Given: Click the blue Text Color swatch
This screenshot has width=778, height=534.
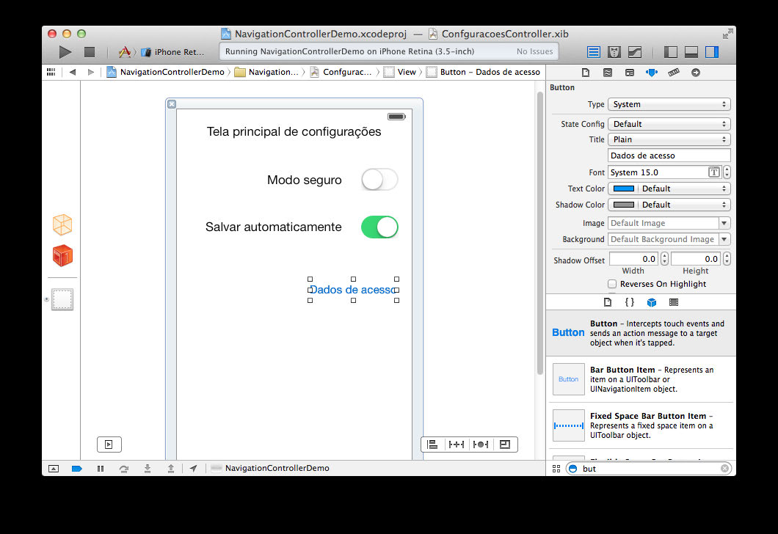Looking at the screenshot, I should pos(623,189).
